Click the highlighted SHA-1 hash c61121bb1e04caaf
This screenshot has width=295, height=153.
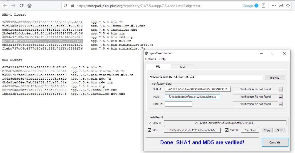point(42,41)
